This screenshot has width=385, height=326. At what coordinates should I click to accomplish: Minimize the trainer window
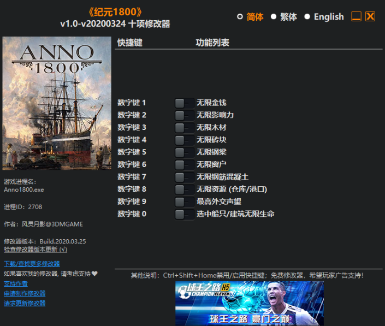coord(356,16)
